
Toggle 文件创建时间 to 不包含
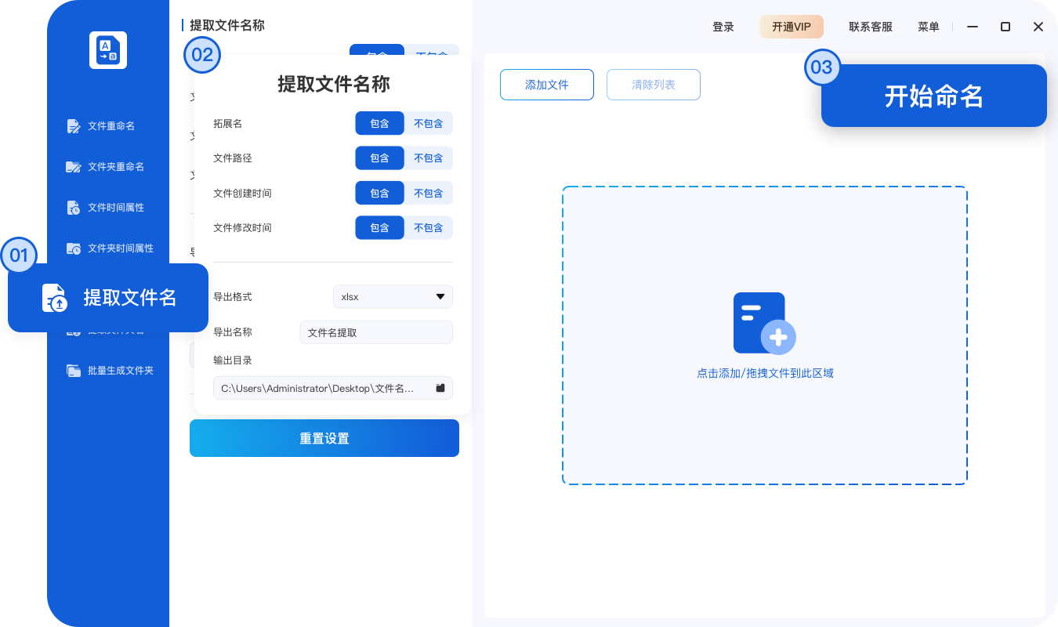pos(429,192)
